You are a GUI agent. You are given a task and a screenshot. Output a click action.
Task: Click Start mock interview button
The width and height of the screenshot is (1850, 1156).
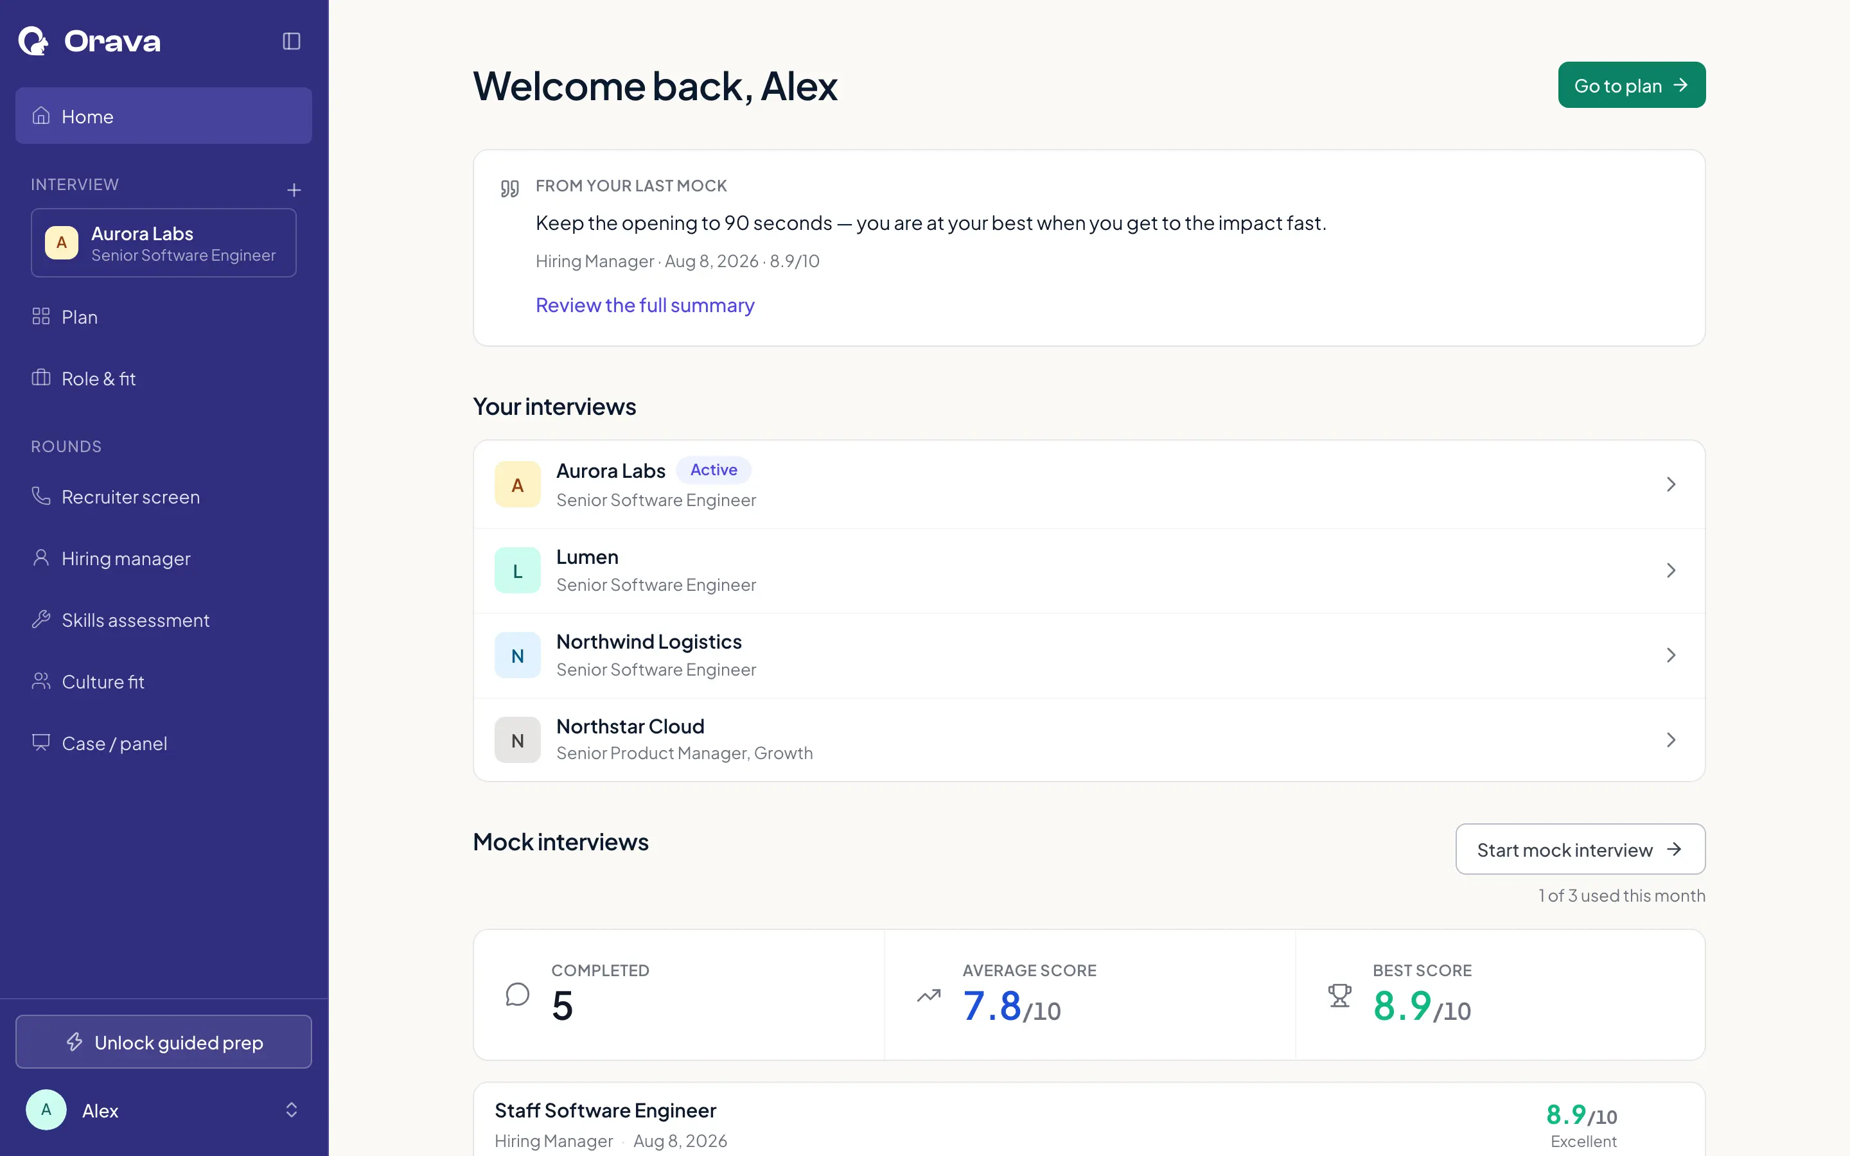[x=1580, y=850]
